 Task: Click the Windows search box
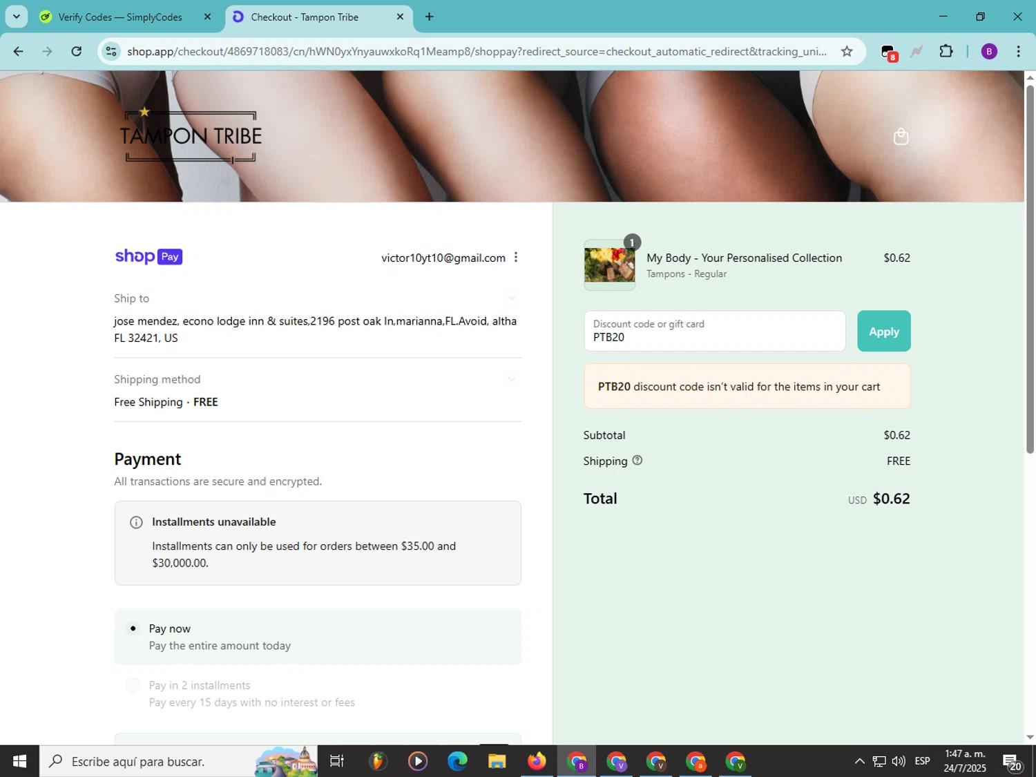click(x=178, y=761)
